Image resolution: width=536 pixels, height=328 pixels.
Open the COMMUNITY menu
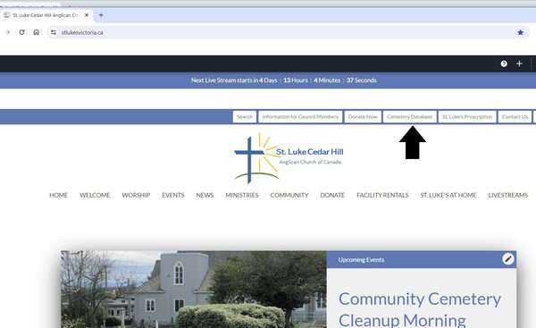click(x=289, y=195)
